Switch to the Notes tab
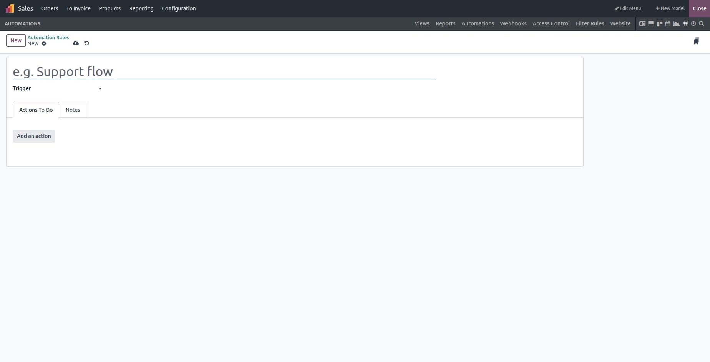 point(73,110)
